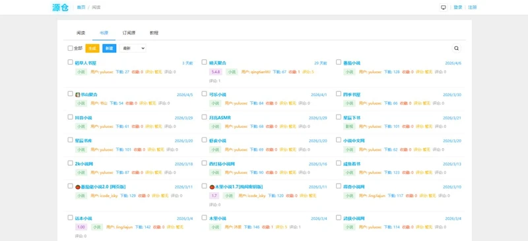Click the tomato icon beside the 2.0 [网页版] title
Viewport: 528px width, 241px height.
pos(78,187)
